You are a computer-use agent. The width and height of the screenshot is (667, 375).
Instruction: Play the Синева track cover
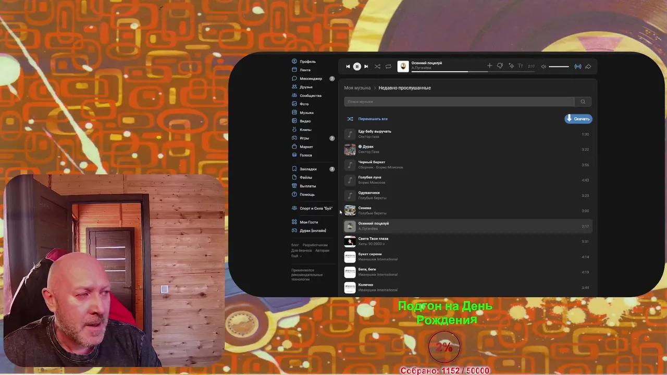350,211
